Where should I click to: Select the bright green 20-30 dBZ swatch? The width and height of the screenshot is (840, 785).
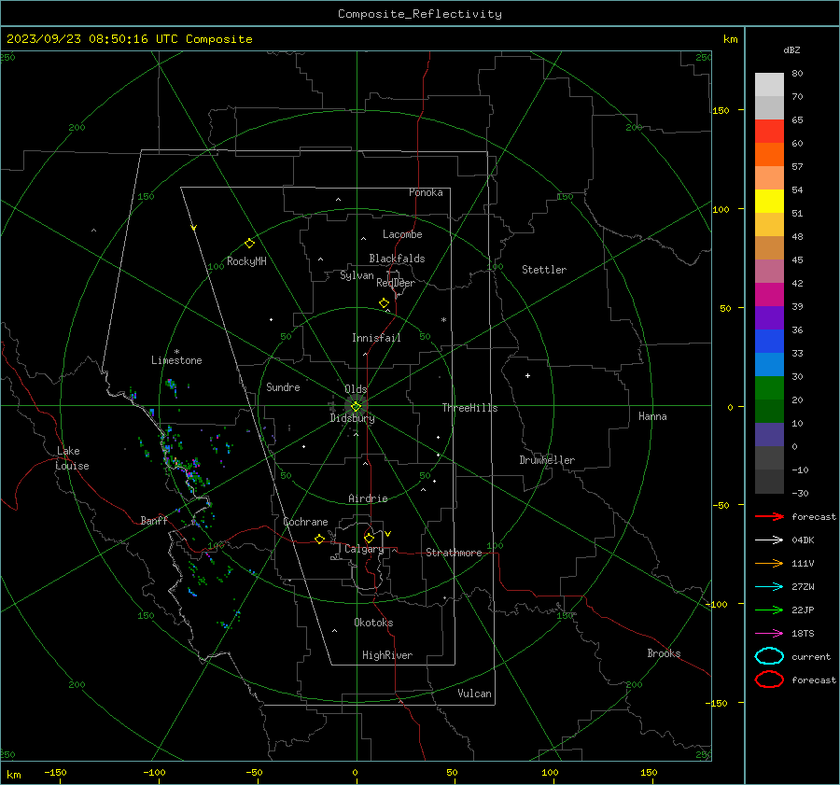point(769,388)
